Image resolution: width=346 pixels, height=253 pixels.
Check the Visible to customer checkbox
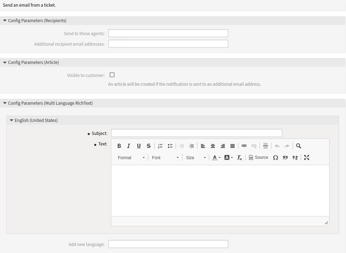(x=112, y=75)
